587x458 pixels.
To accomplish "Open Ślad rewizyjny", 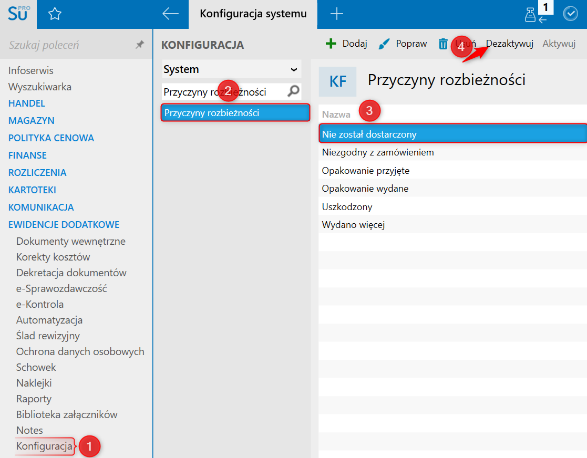I will pyautogui.click(x=48, y=336).
